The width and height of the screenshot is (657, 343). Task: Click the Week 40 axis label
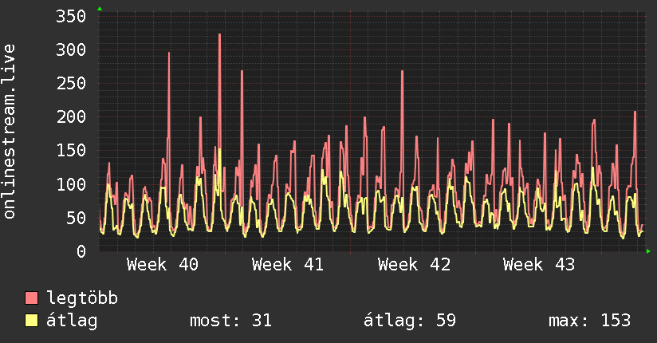click(163, 265)
